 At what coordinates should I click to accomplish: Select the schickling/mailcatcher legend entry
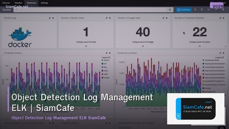[x=213, y=67]
